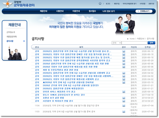
Task: Download attachment for 국방부 주관 채용시험 최종 지원 현황
Action: coord(124,67)
